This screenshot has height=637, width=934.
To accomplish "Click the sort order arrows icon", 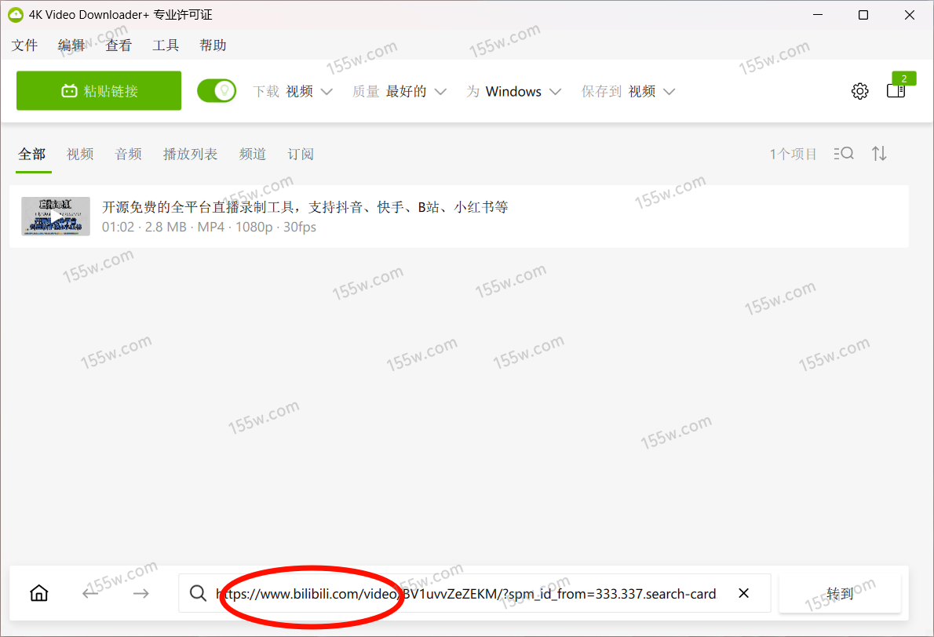I will (879, 154).
